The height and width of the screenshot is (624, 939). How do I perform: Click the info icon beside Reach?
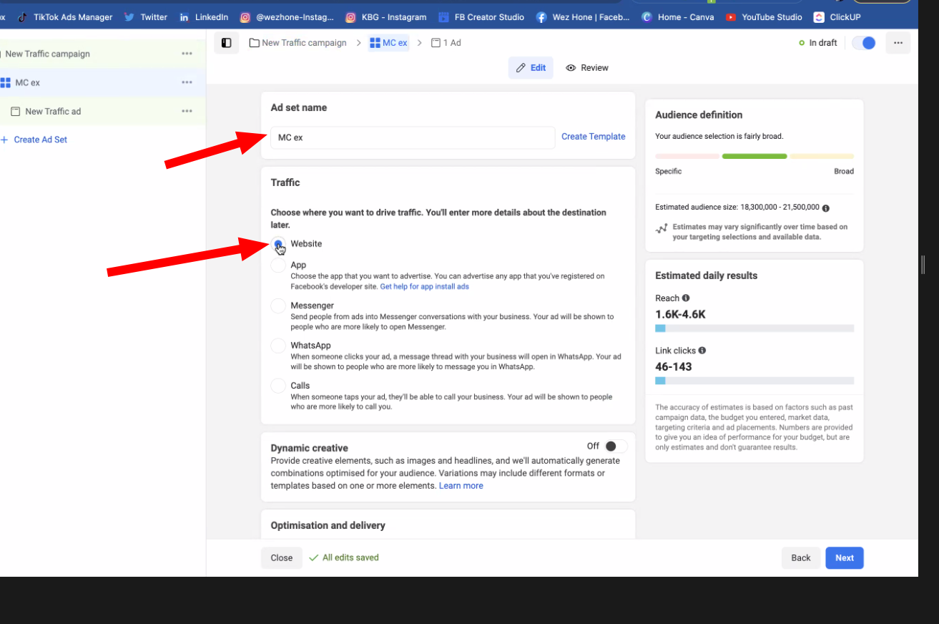coord(686,298)
